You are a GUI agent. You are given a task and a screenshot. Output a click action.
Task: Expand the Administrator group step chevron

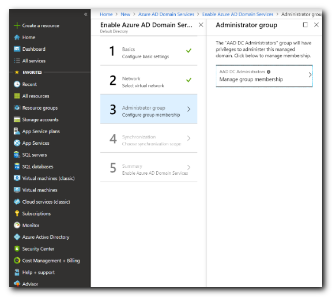188,109
